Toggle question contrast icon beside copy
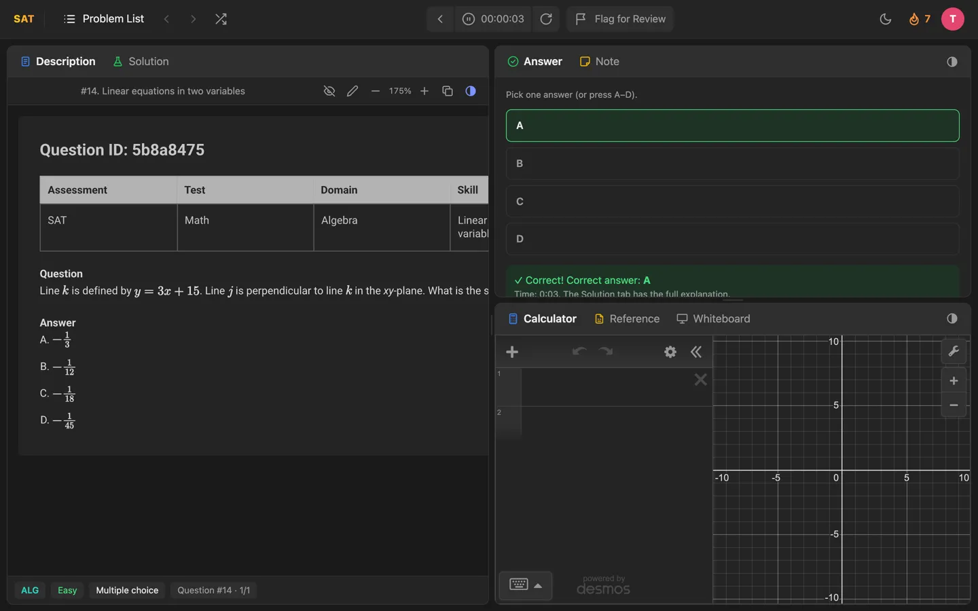 [x=471, y=91]
